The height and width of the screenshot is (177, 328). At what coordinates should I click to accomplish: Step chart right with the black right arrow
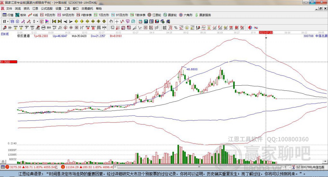(71, 21)
